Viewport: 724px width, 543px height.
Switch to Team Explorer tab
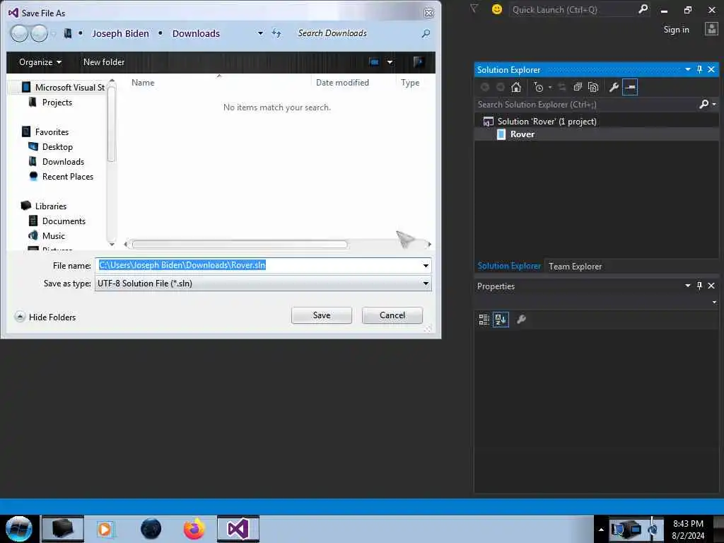[x=575, y=267]
